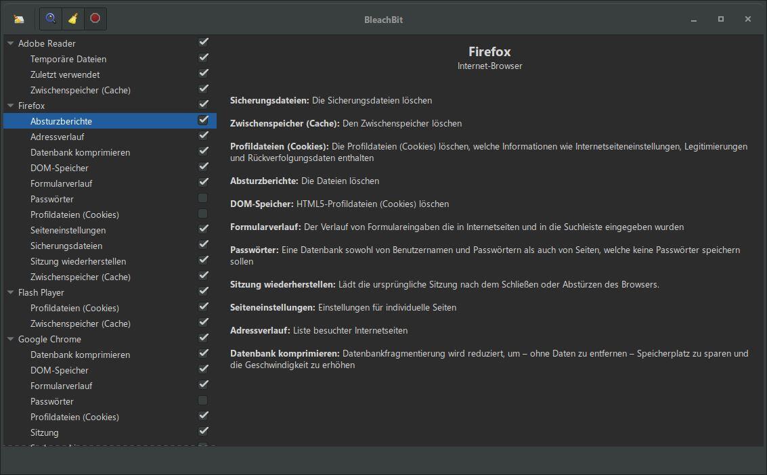Enable Firefox Profildateien (Cookies) checkbox

(203, 214)
